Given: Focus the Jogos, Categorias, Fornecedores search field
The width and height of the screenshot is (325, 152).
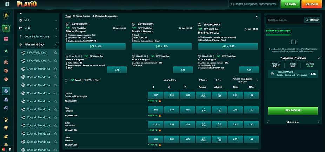Looking at the screenshot, I should [x=254, y=4].
